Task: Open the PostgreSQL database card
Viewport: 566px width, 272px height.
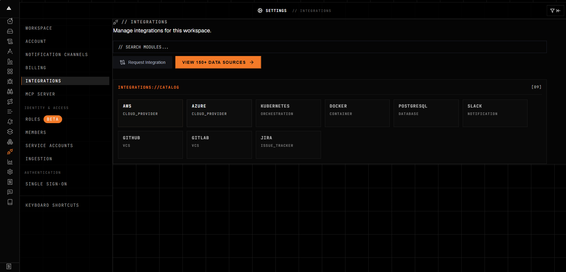Action: tap(426, 113)
